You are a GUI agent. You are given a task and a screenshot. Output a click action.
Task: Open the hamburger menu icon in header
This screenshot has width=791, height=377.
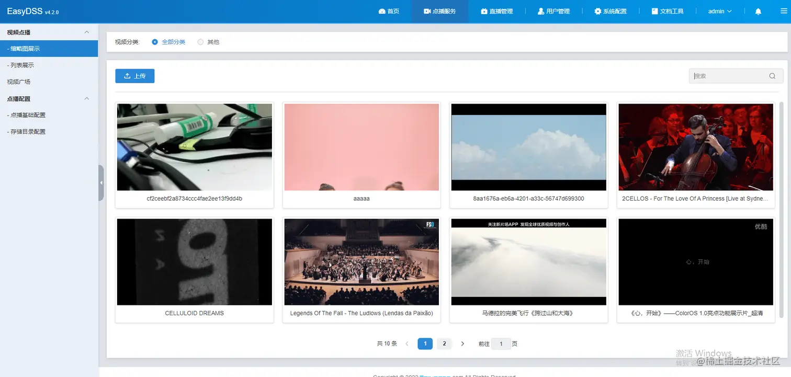(x=783, y=12)
